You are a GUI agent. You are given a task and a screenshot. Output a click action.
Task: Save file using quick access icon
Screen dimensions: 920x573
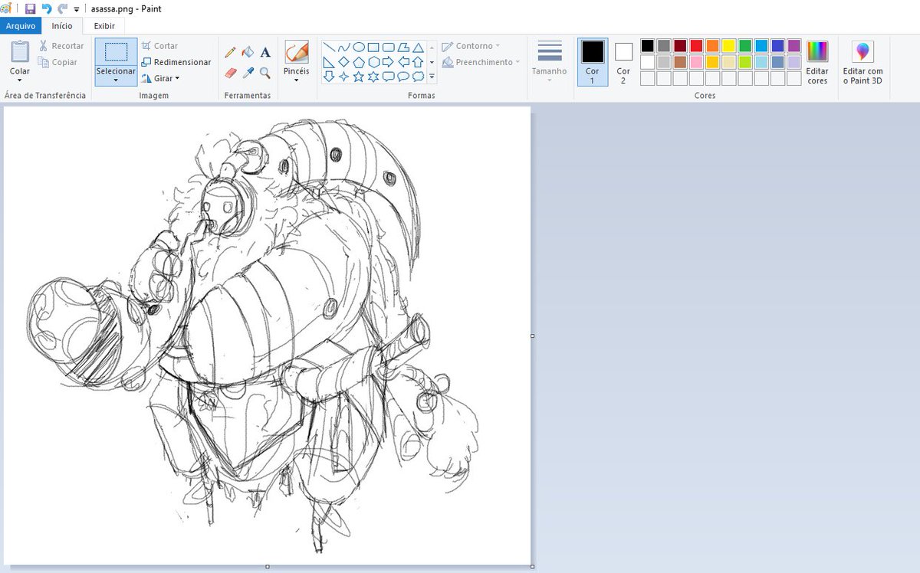click(30, 8)
